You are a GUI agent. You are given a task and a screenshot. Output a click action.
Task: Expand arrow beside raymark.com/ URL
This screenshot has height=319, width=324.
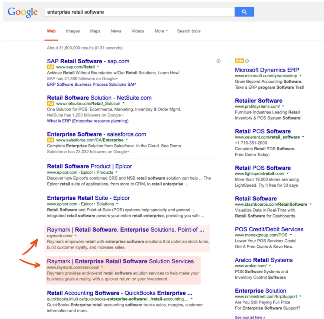coord(76,235)
